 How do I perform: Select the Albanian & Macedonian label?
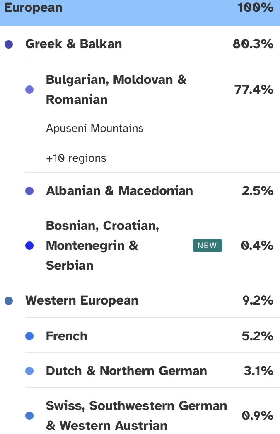point(119,191)
